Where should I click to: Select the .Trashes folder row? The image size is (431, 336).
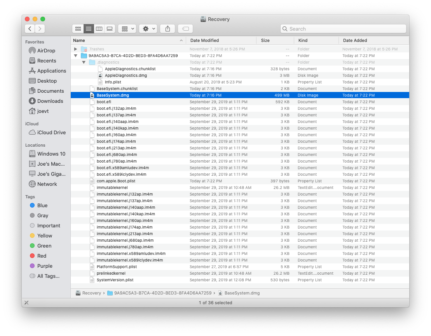tap(240, 49)
